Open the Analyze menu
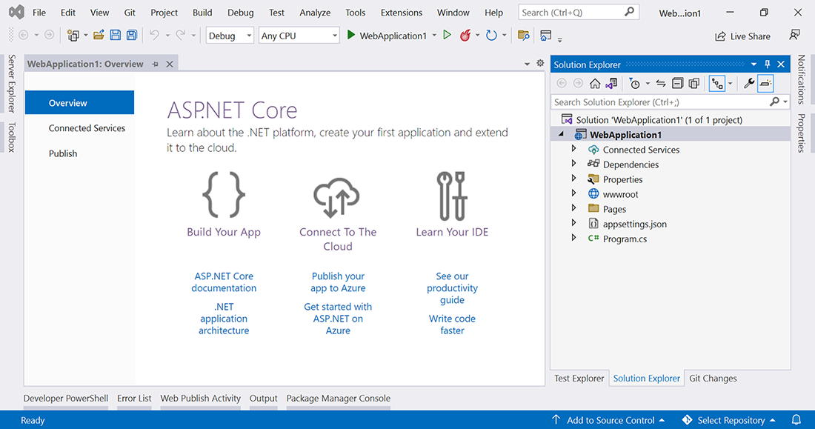Viewport: 815px width, 429px height. 315,13
